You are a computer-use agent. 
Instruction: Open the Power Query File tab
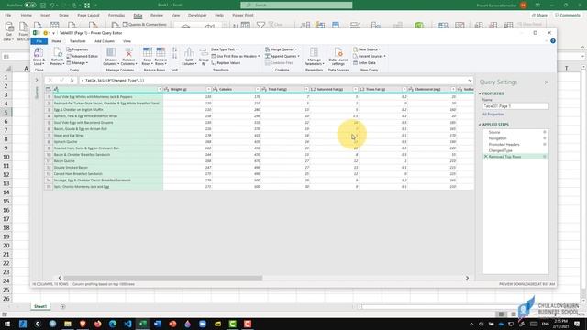[39, 41]
